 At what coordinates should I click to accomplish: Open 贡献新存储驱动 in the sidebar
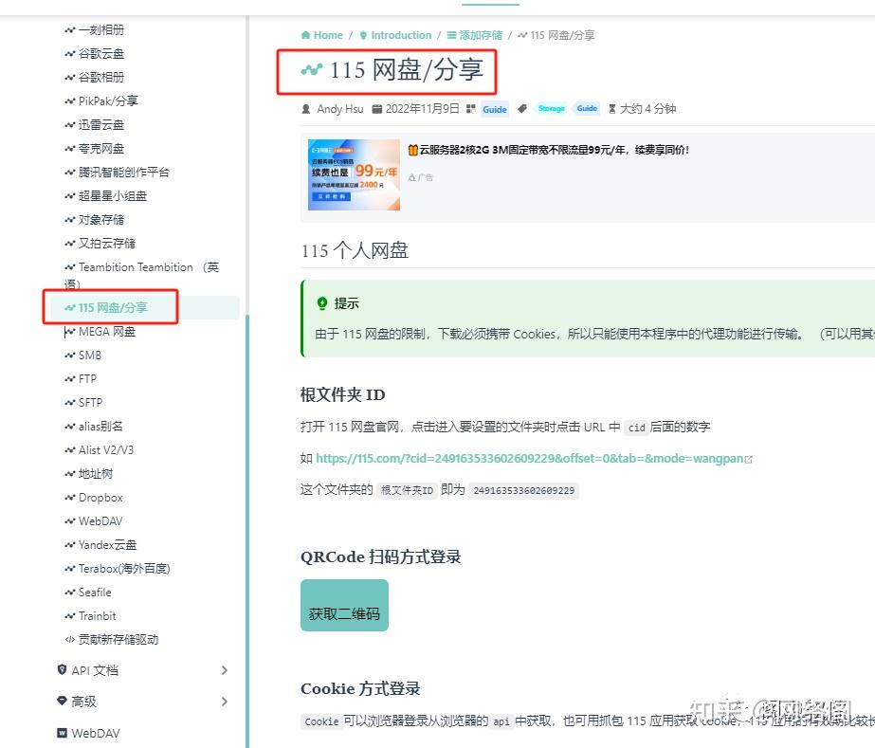pos(118,639)
